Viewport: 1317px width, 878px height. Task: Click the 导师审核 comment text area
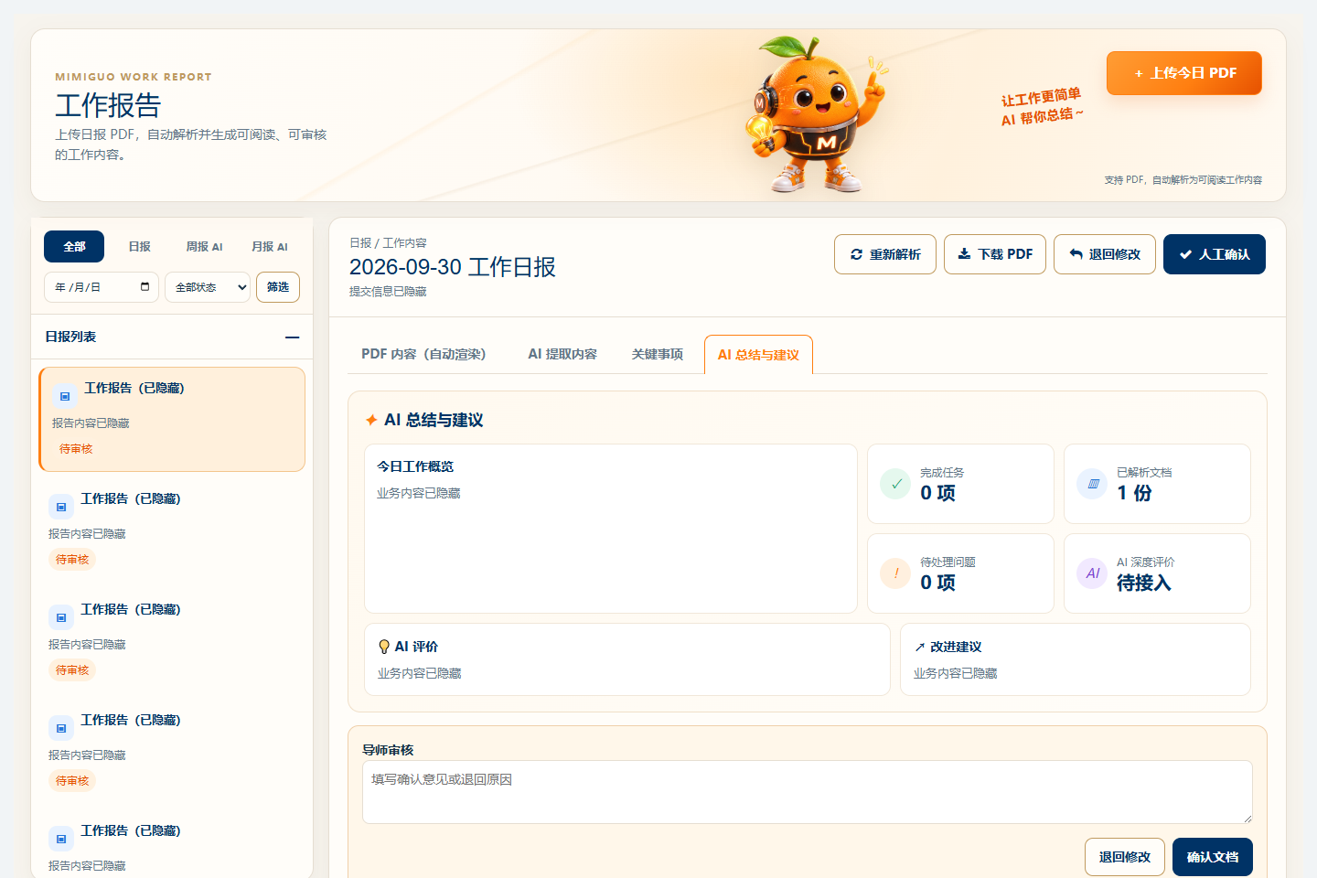click(x=808, y=792)
